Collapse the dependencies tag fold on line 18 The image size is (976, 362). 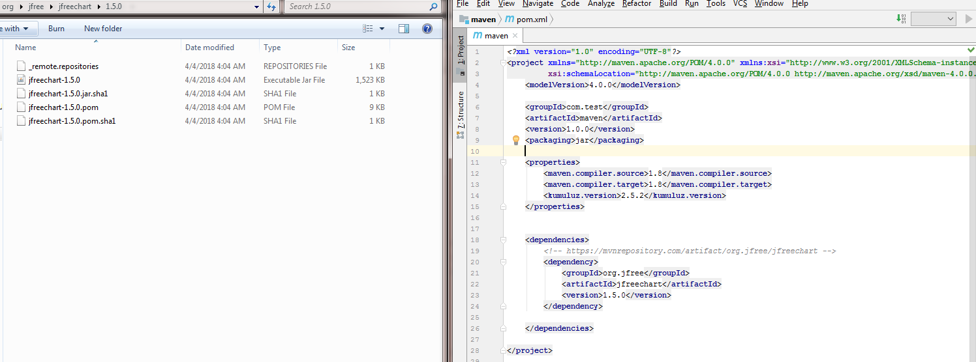(503, 240)
